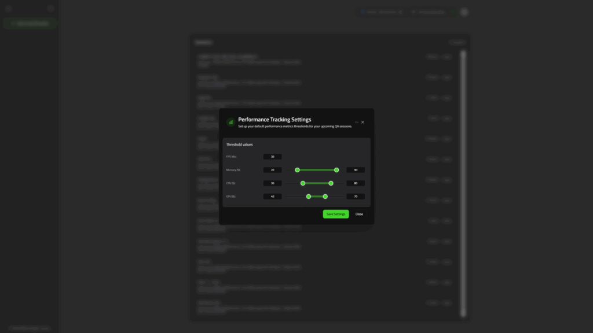This screenshot has width=593, height=333.
Task: Select the CPU minimum value field
Action: (x=272, y=183)
